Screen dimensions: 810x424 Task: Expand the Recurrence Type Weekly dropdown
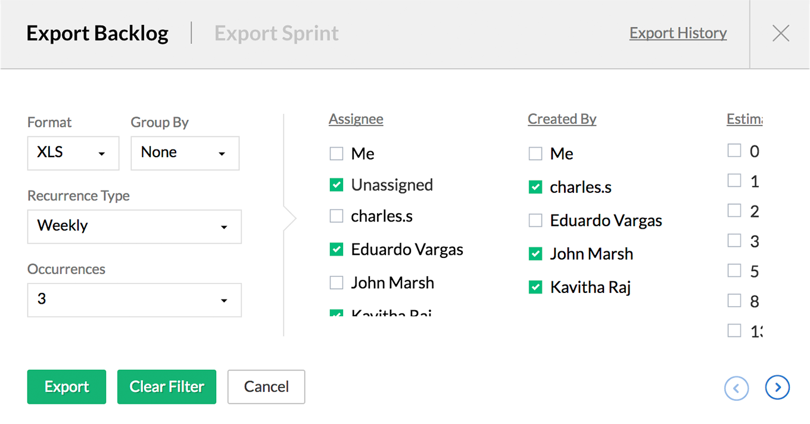coord(135,226)
